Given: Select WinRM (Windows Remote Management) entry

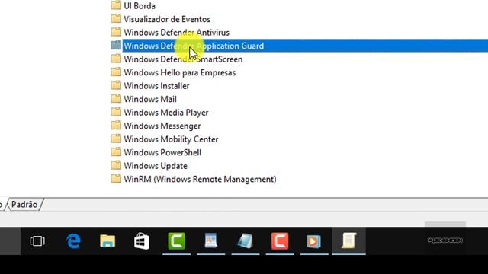Looking at the screenshot, I should [200, 180].
